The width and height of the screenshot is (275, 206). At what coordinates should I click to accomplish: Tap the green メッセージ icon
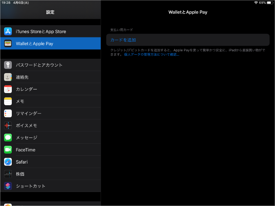coord(8,138)
